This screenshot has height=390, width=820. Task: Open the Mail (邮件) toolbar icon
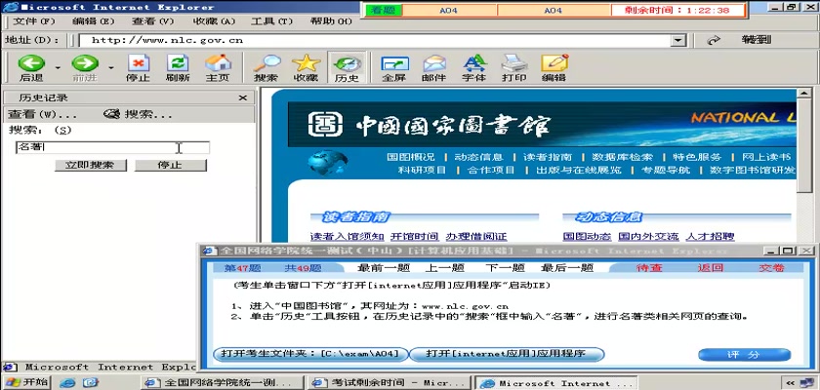pyautogui.click(x=434, y=63)
